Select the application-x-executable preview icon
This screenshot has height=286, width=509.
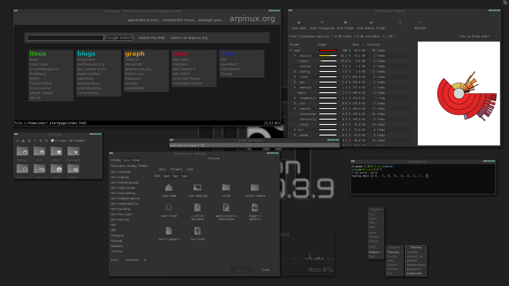coord(226,207)
